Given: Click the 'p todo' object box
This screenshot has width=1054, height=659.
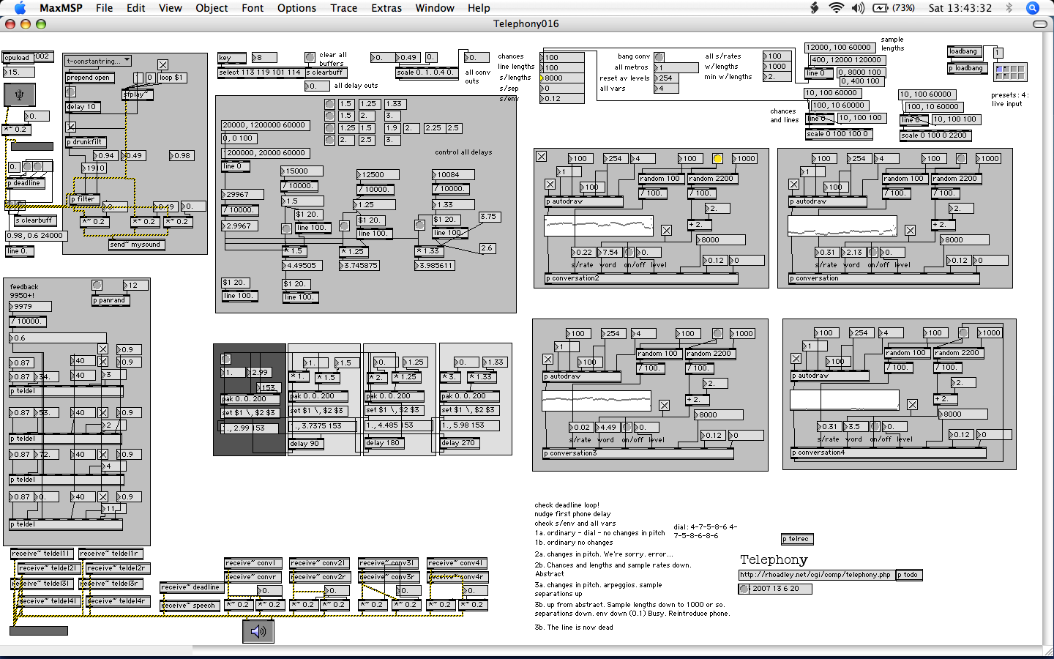Looking at the screenshot, I should click(x=909, y=575).
